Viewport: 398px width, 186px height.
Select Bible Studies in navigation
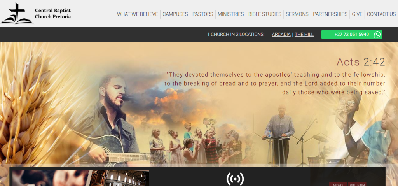pos(265,14)
